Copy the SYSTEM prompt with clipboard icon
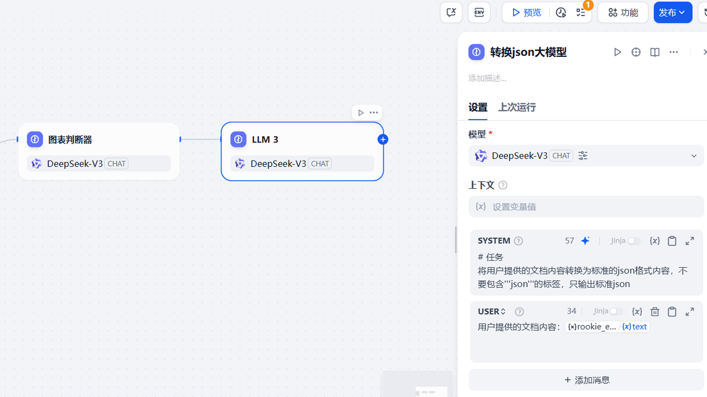707x397 pixels. pyautogui.click(x=672, y=241)
